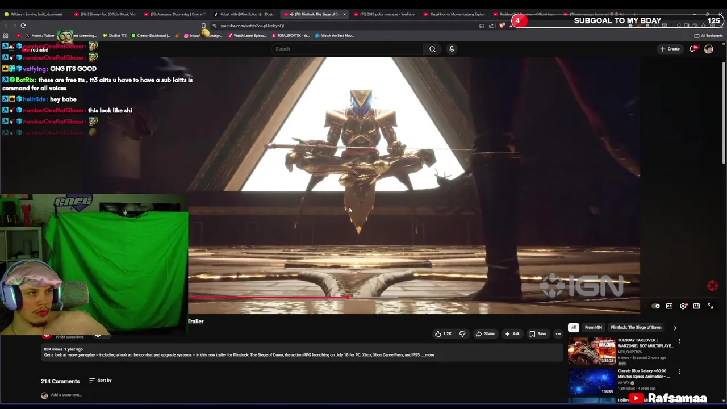The image size is (727, 409).
Task: Select Flintlock: The Siege of Dawn chip
Action: pyautogui.click(x=636, y=328)
